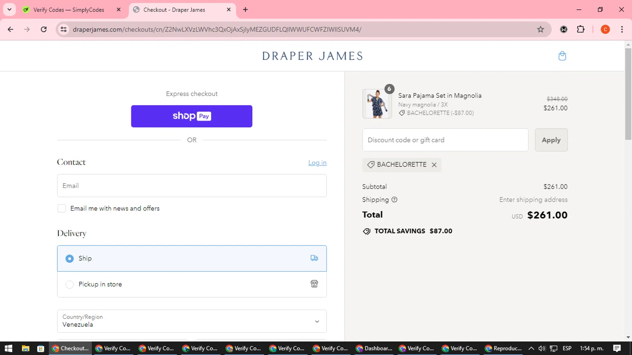This screenshot has height=355, width=632.
Task: Click the struck-through $348.00 price
Action: click(557, 99)
